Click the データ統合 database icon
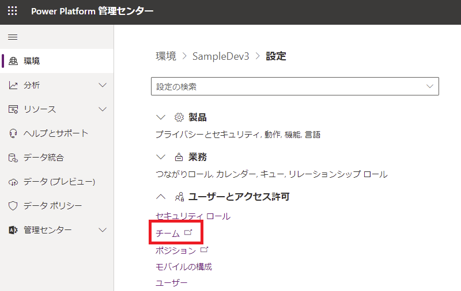 point(13,158)
